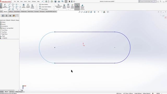
Task: Click Zoom to Fit in view toolbar
Action: pyautogui.click(x=79, y=12)
